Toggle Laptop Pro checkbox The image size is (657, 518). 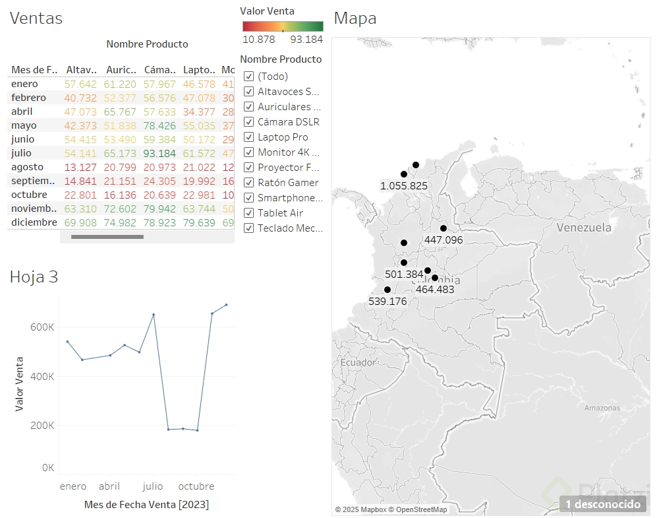click(x=249, y=137)
